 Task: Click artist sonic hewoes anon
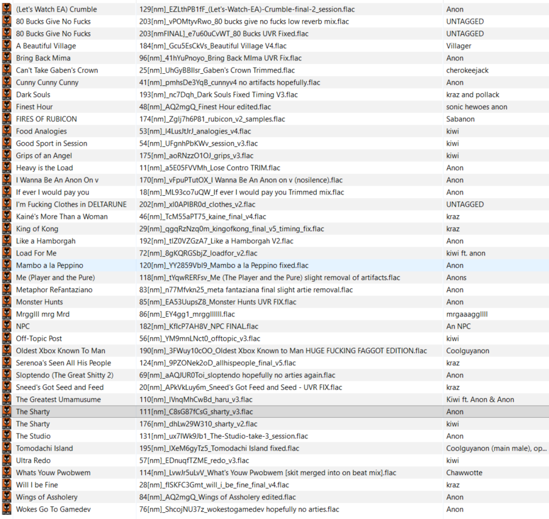476,107
